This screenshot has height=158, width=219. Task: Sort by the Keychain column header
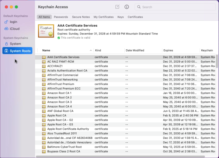[207, 50]
